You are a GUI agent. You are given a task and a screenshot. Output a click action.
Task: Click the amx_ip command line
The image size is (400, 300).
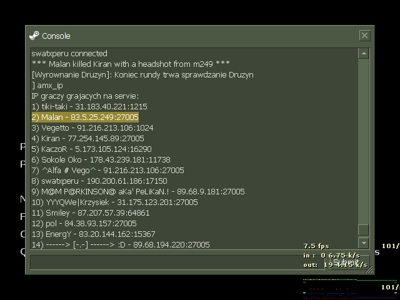click(47, 86)
